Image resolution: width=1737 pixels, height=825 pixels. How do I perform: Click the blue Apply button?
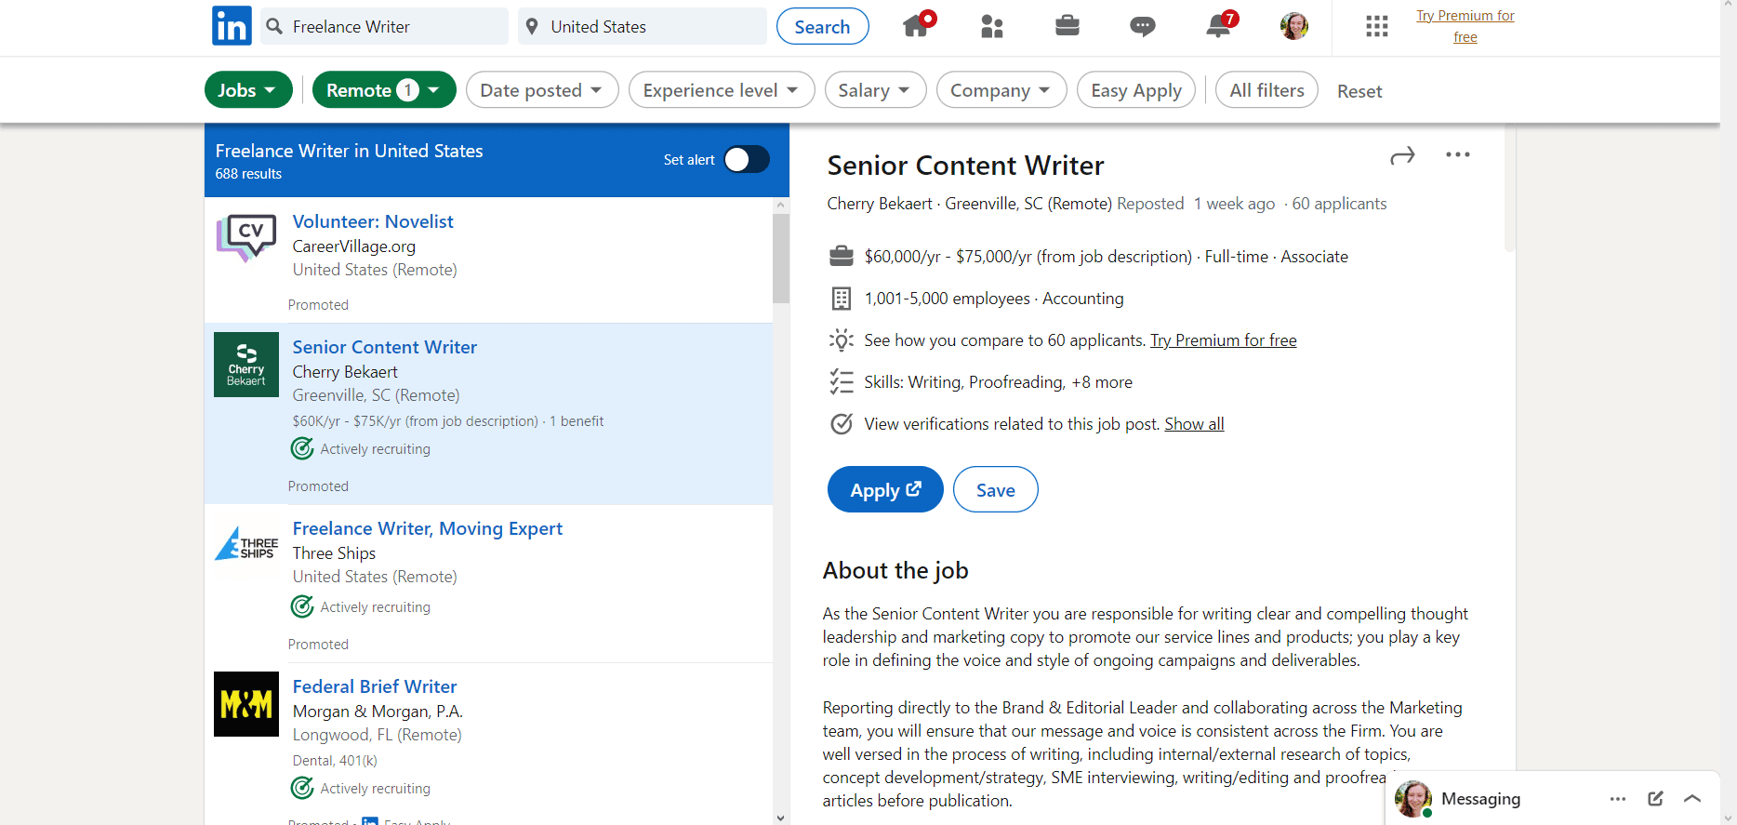click(885, 489)
